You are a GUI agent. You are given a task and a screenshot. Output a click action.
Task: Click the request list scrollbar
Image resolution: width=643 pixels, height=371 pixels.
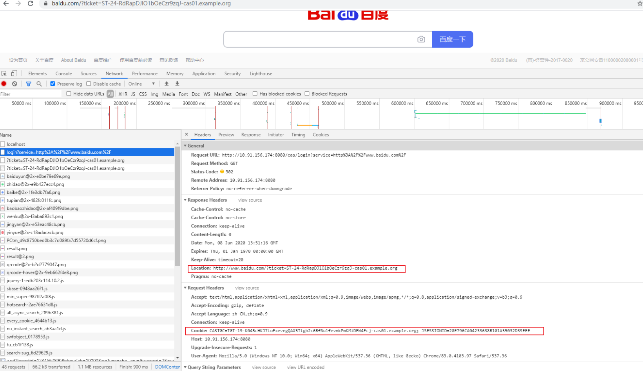coord(178,206)
